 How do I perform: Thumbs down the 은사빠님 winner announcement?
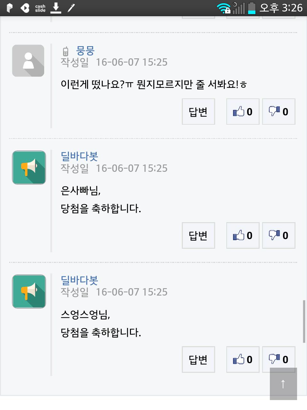point(279,235)
